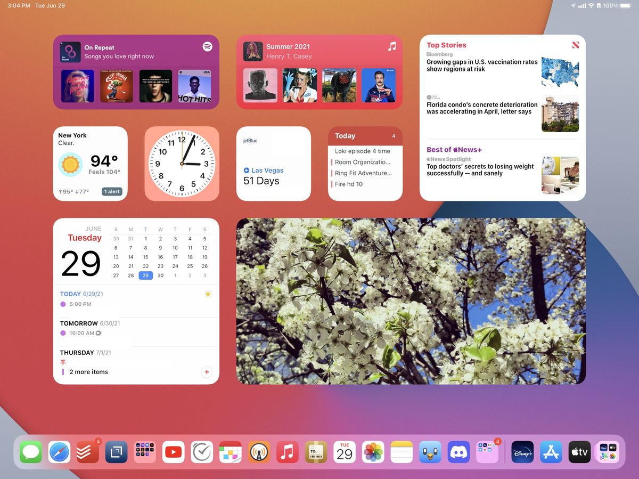Tap the plus button to add a calendar event
The image size is (639, 479).
pos(207,372)
